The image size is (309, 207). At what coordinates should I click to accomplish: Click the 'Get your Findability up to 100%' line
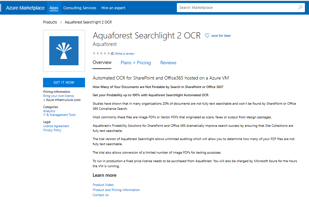[151, 95]
